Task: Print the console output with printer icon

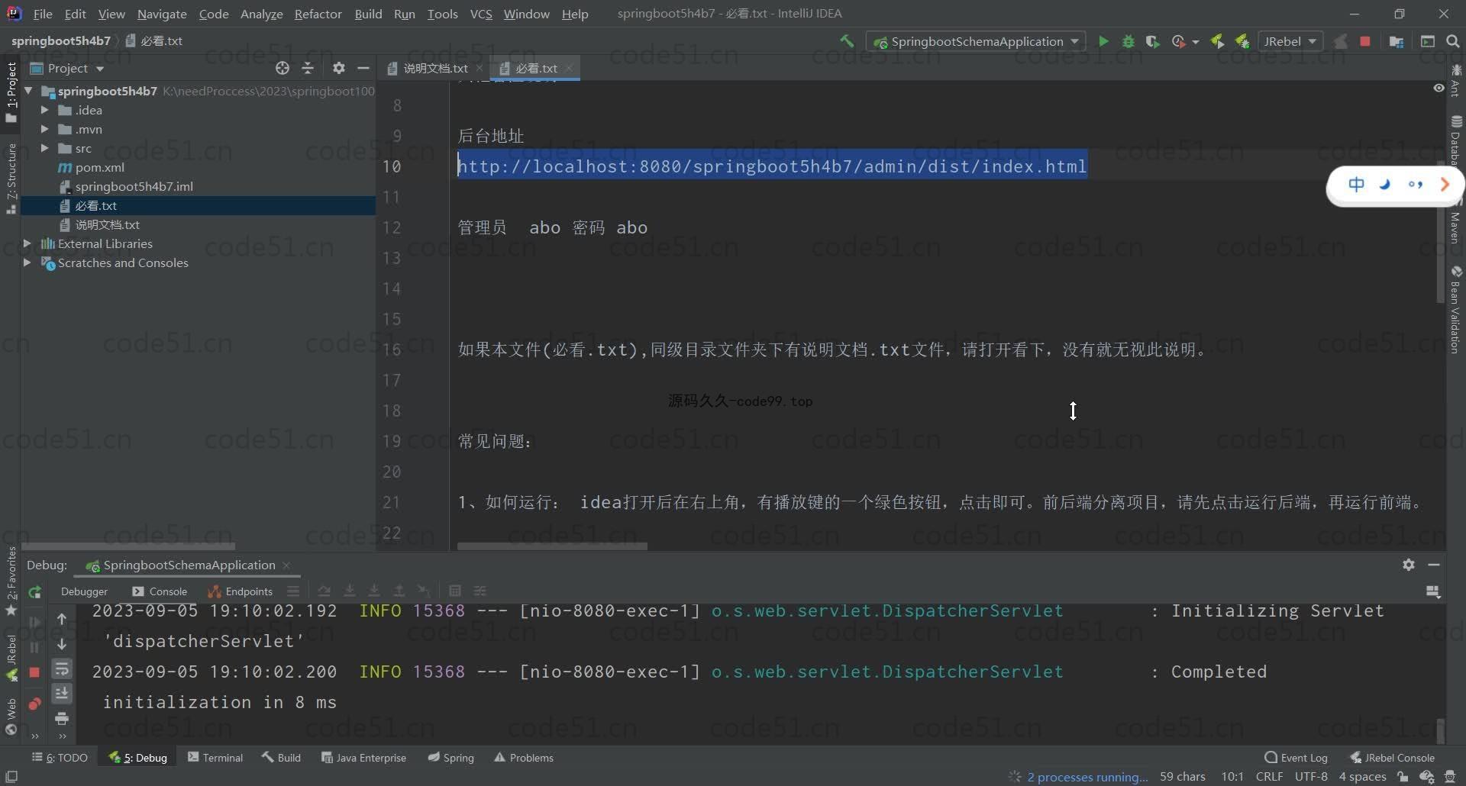Action: (62, 719)
